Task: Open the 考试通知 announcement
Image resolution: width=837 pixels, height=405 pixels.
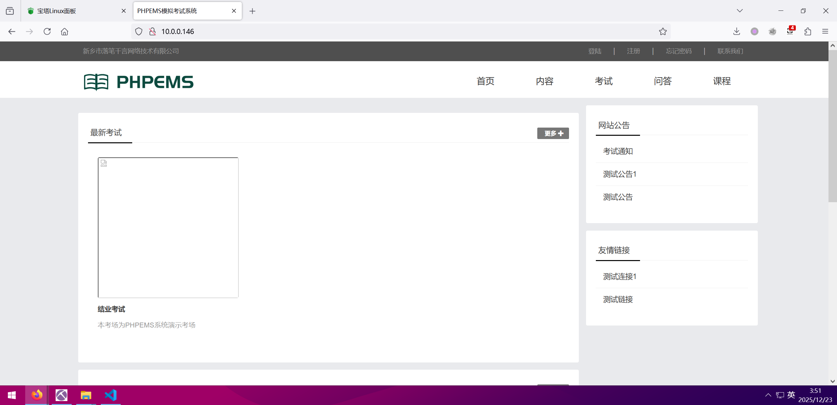Action: 618,151
